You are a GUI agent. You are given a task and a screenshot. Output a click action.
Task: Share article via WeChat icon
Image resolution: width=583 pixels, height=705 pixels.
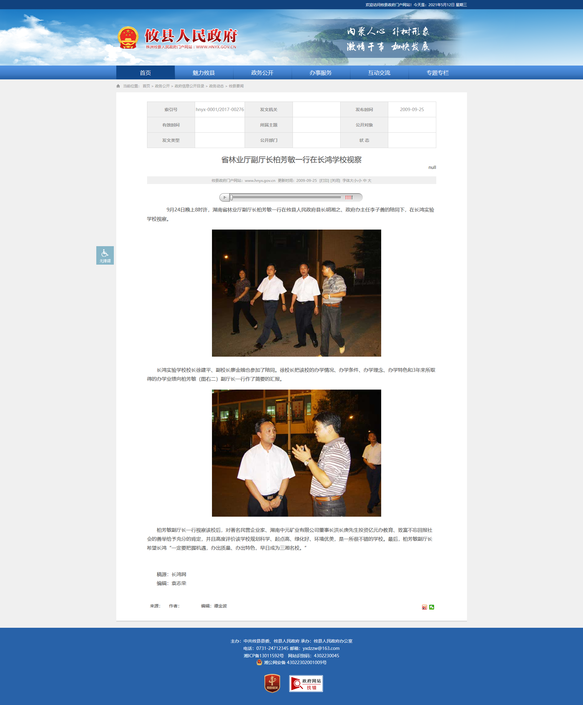(432, 607)
